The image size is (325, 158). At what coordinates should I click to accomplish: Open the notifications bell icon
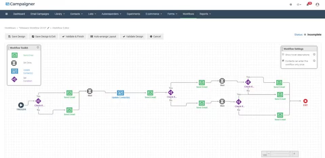(308, 4)
